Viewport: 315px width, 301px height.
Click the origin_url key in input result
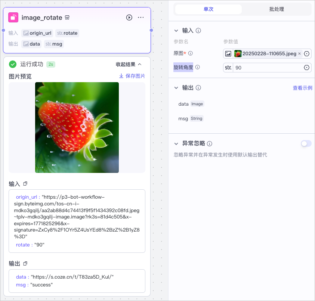pyautogui.click(x=27, y=197)
